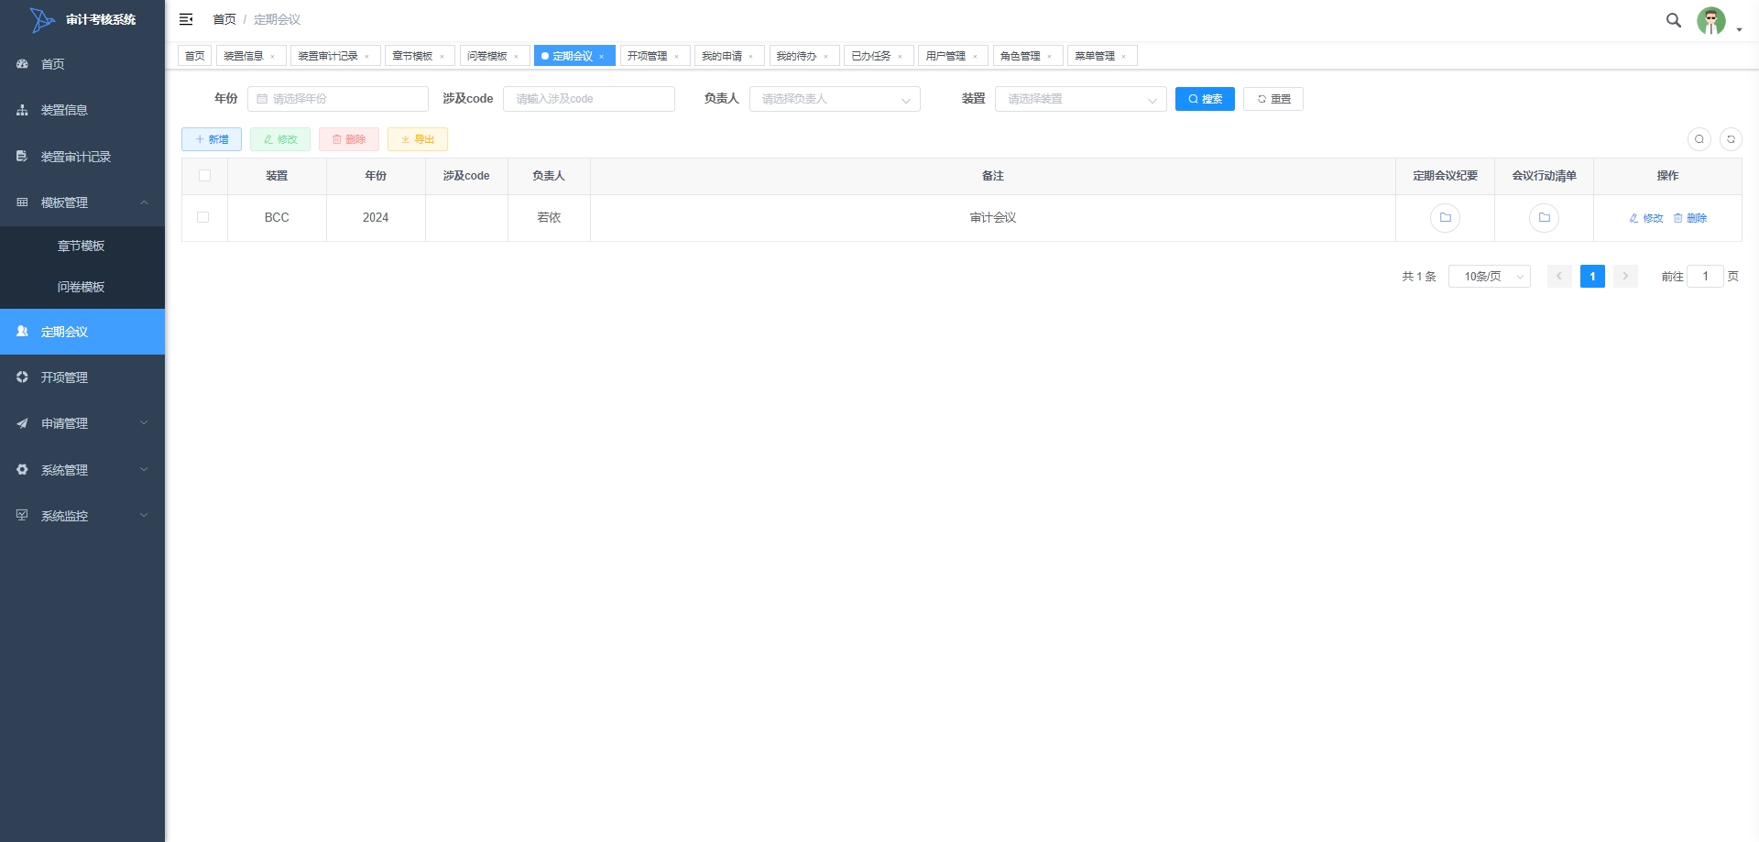This screenshot has height=842, width=1759.
Task: Switch to the 首页 tab
Action: [x=195, y=56]
